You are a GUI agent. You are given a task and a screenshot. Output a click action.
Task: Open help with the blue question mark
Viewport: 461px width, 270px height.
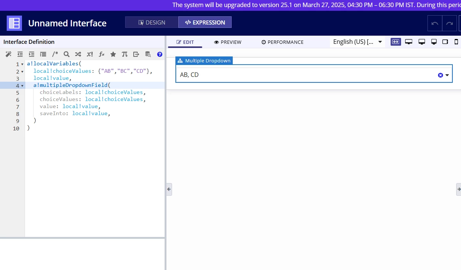pyautogui.click(x=160, y=54)
